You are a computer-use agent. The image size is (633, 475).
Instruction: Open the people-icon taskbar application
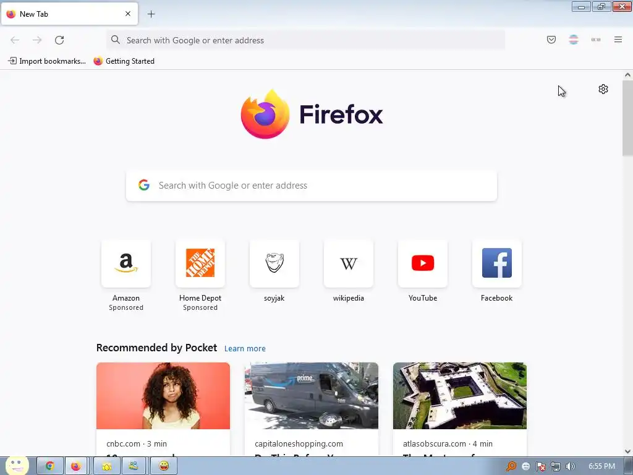pos(134,466)
